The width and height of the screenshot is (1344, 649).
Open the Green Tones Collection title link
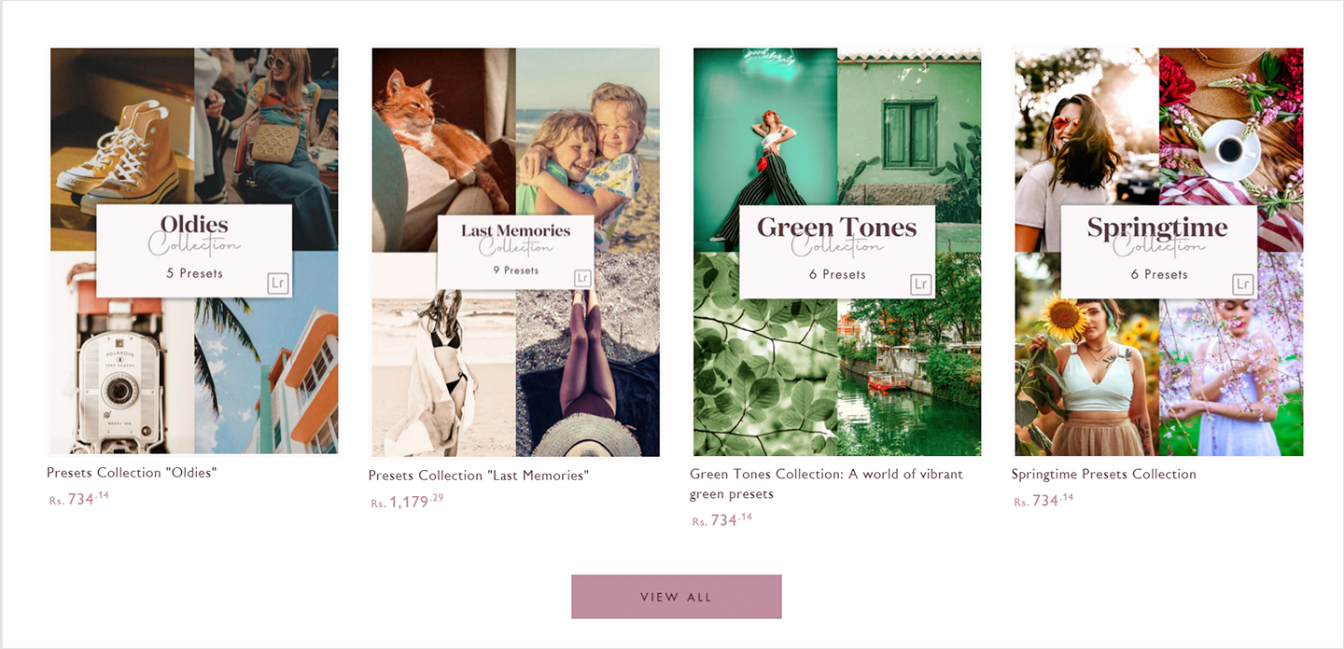[826, 484]
